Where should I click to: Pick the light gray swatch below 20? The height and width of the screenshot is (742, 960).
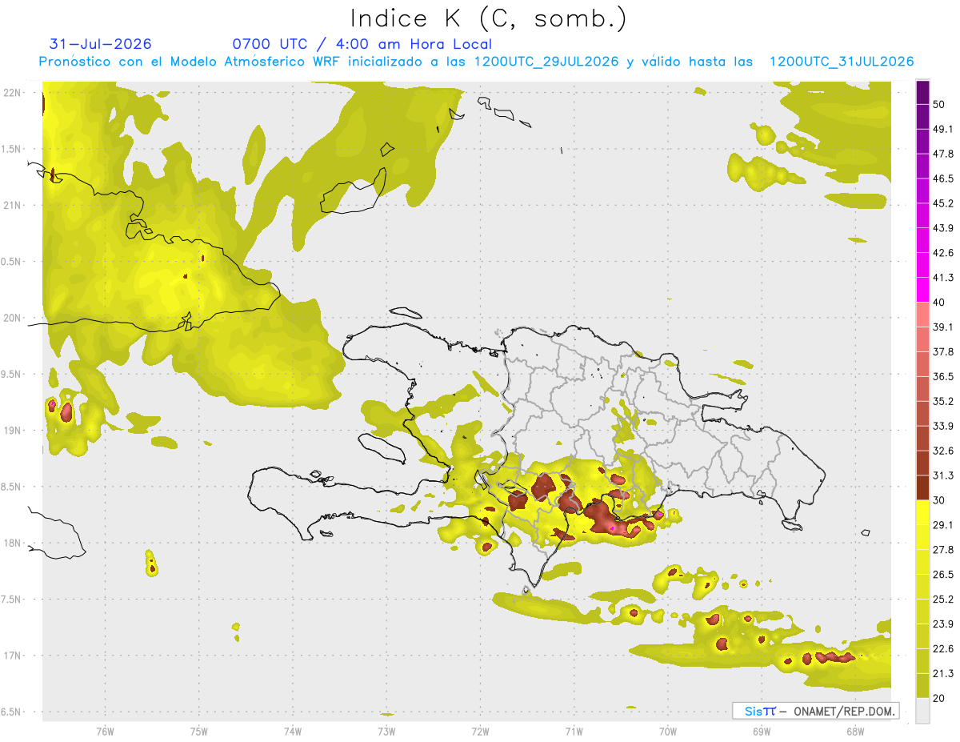pyautogui.click(x=922, y=711)
